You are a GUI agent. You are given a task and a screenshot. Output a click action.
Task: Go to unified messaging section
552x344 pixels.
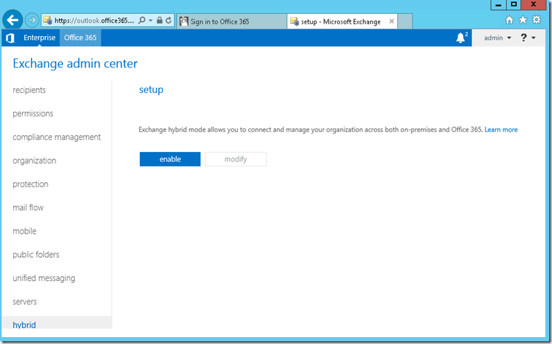44,278
